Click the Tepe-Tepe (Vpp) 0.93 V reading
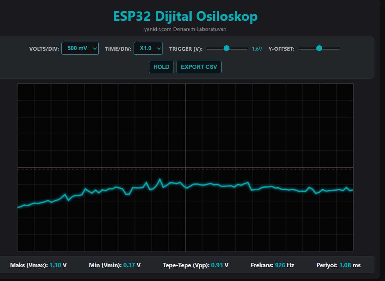 point(195,265)
